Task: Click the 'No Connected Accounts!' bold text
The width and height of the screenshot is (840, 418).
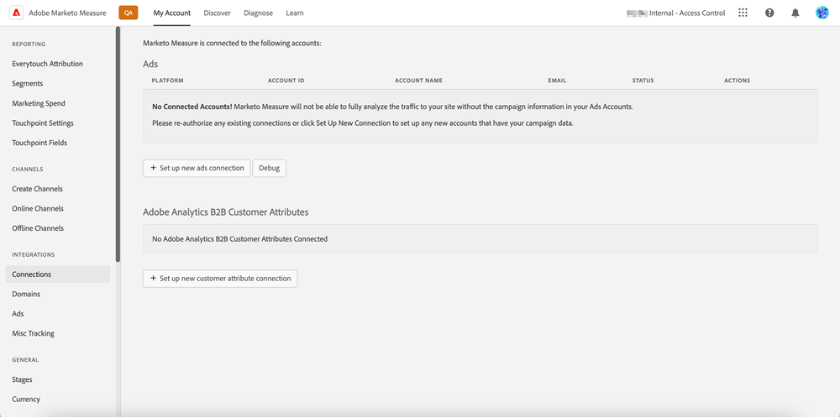Action: click(192, 107)
